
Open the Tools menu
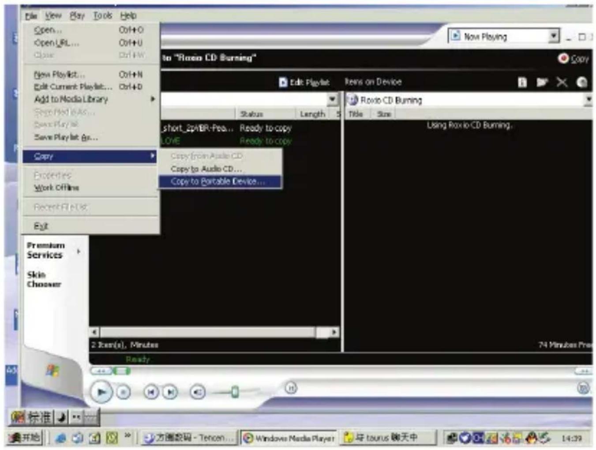click(x=102, y=16)
